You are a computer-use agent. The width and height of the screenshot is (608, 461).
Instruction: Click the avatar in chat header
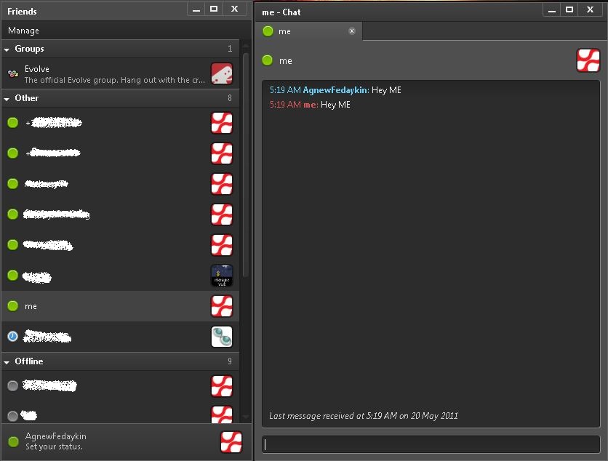tap(588, 60)
